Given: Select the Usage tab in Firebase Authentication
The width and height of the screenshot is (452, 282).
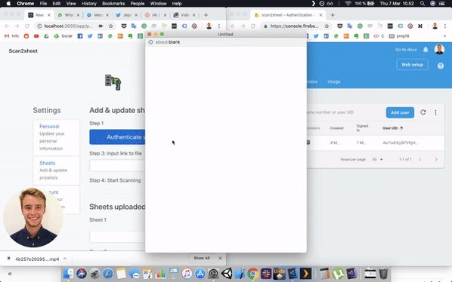Looking at the screenshot, I should point(334,81).
